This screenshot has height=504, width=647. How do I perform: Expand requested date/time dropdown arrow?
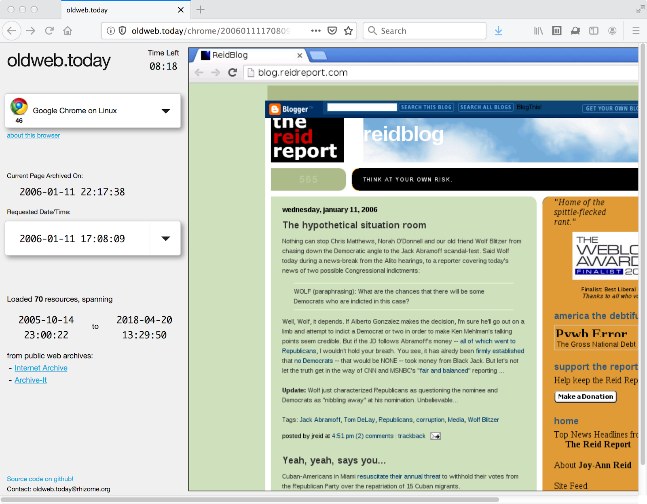coord(165,239)
